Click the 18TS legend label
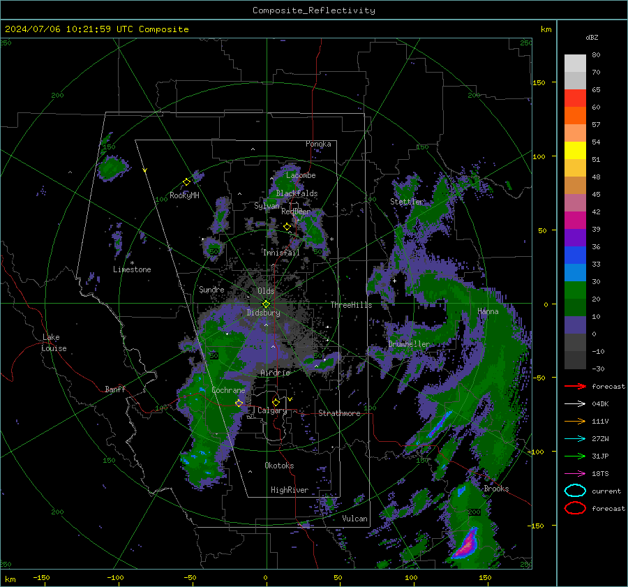The image size is (628, 587). coord(600,474)
